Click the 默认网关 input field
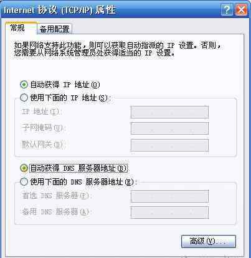Image resolution: width=251 pixels, height=258 pixels. 169,145
